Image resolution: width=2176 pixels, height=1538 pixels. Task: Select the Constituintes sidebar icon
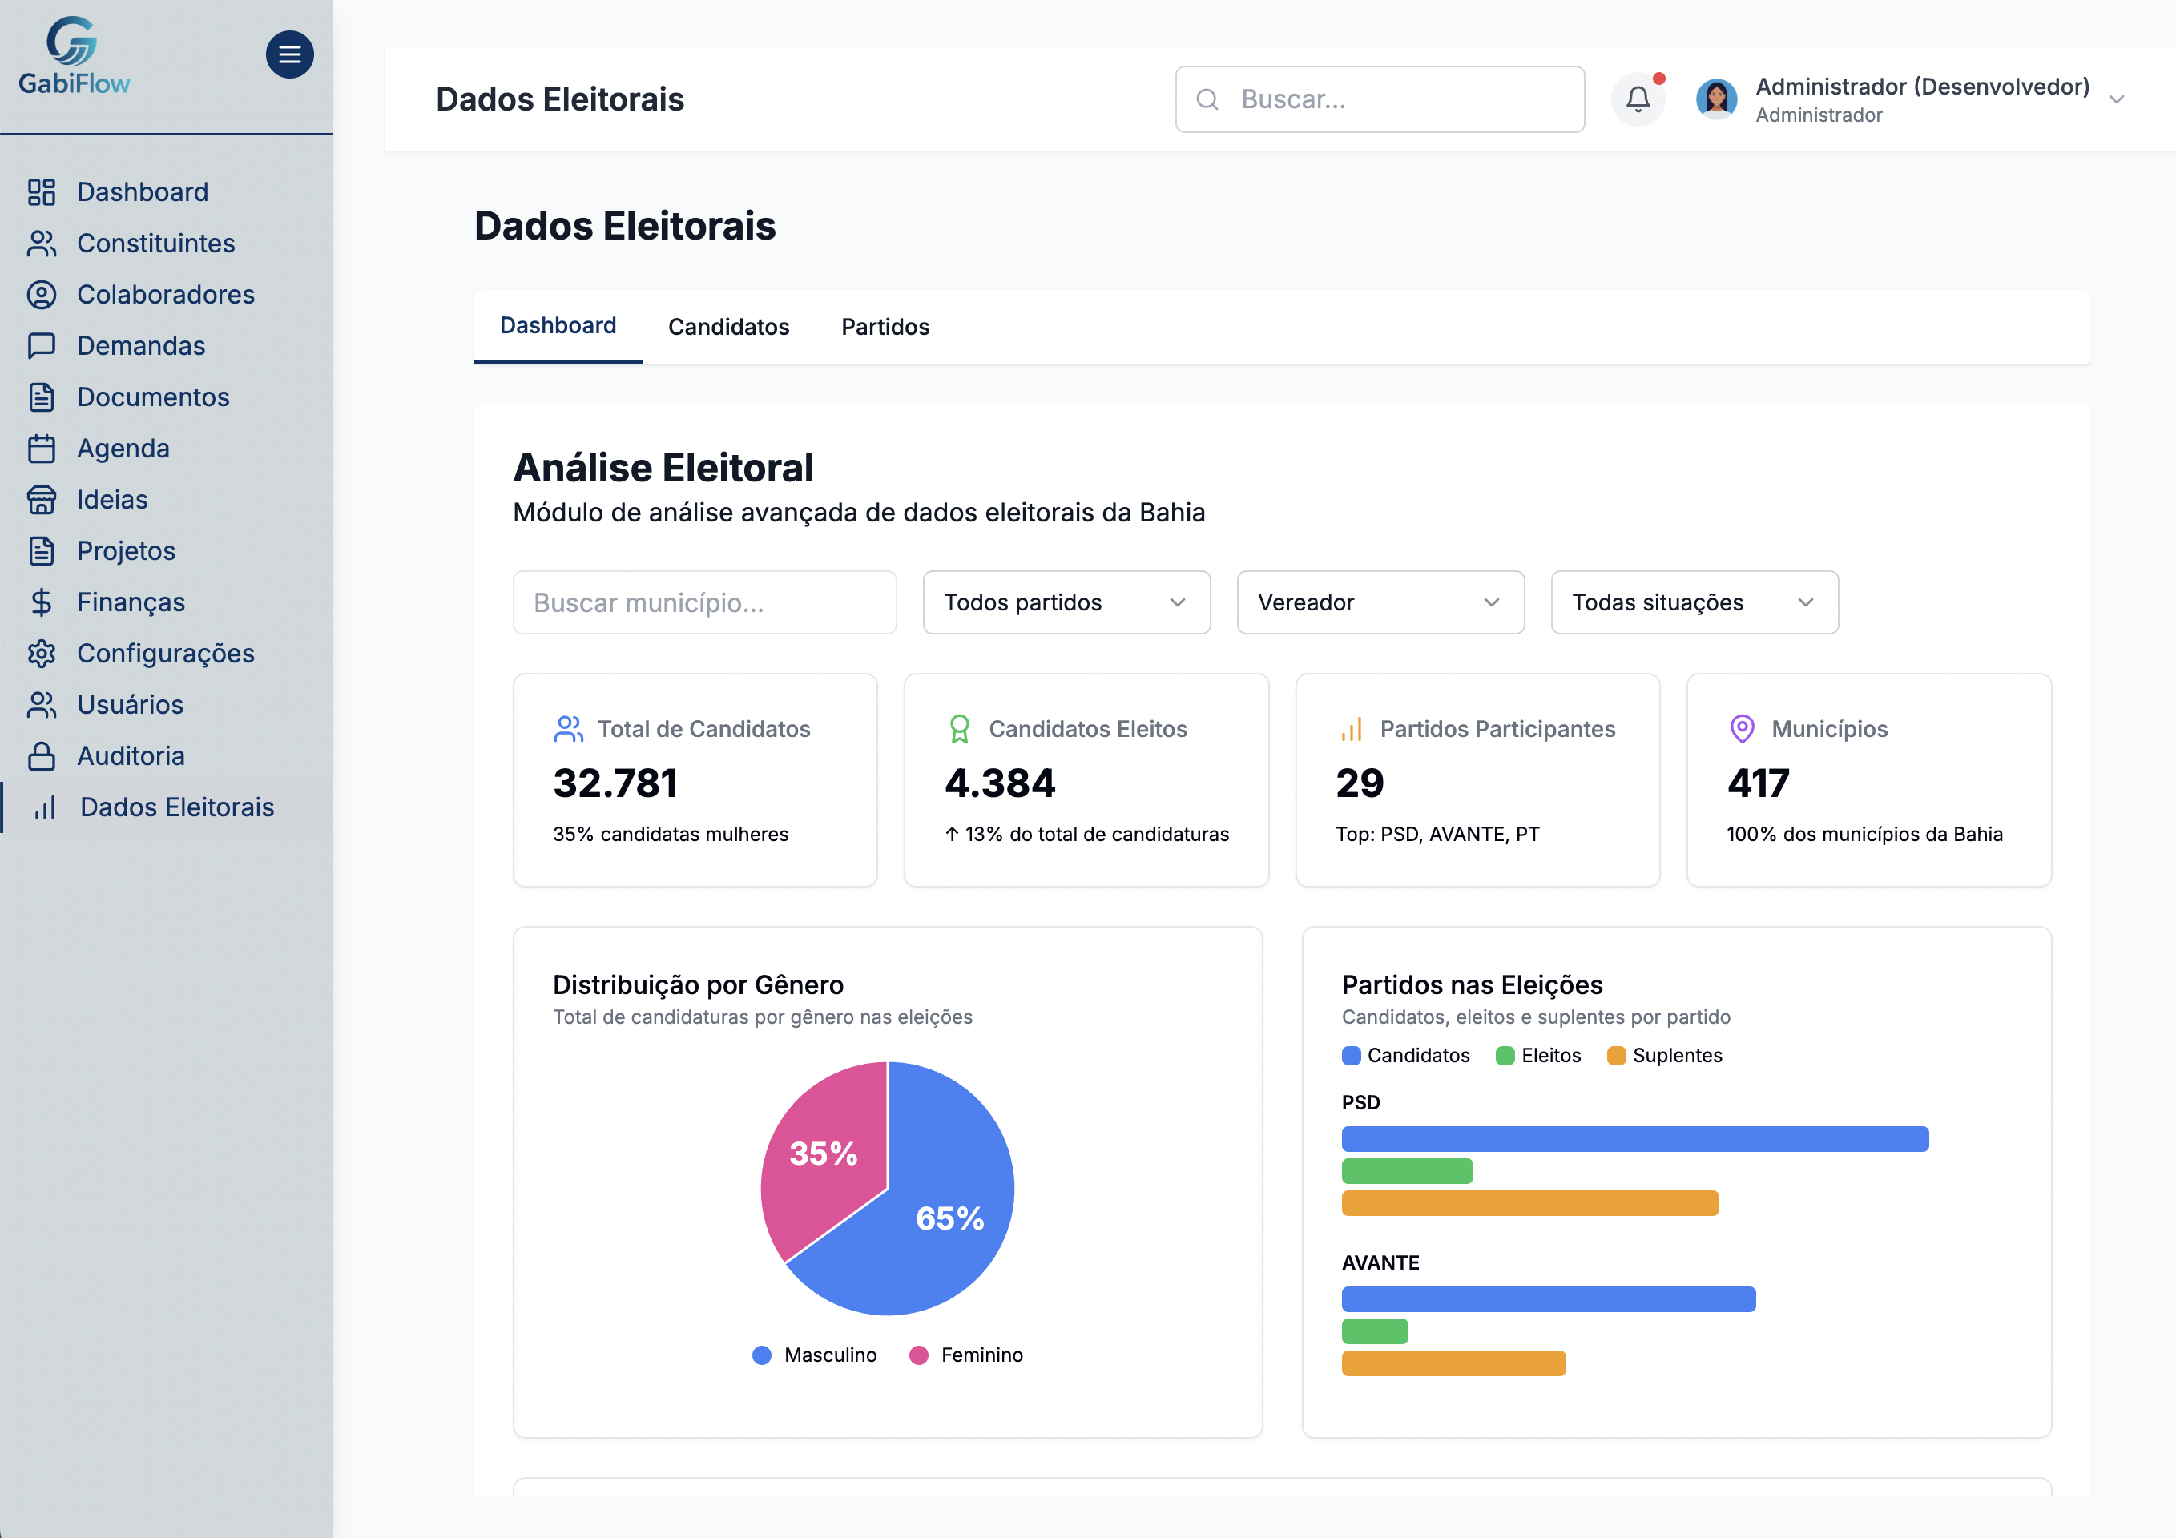[42, 244]
